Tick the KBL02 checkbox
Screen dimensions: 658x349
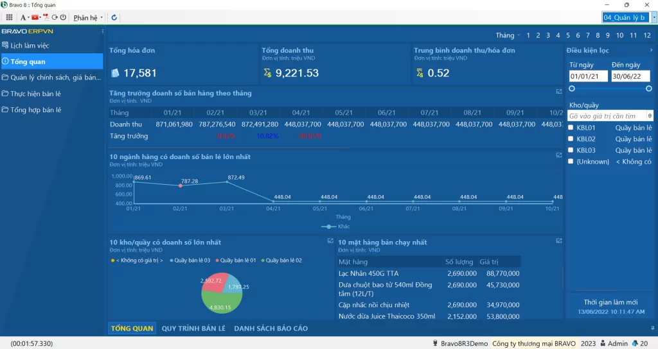pos(571,139)
